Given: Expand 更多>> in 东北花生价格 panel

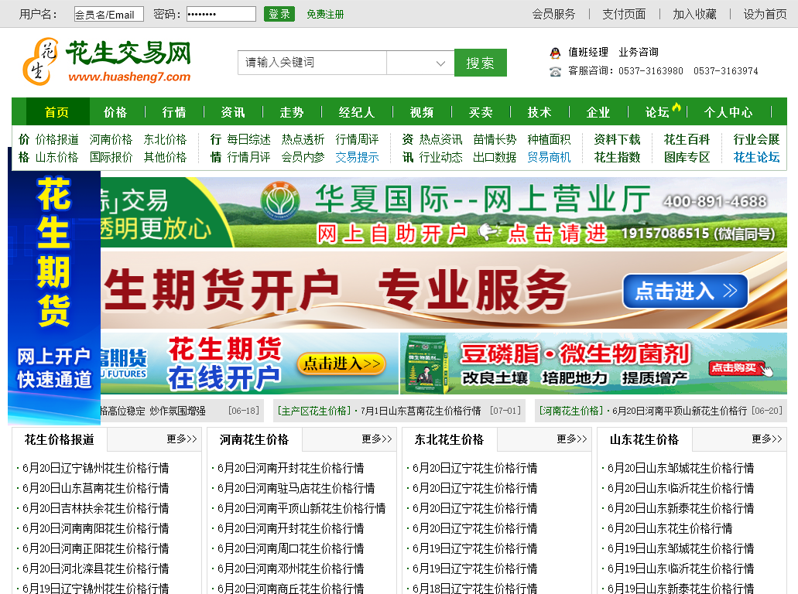Looking at the screenshot, I should pyautogui.click(x=571, y=439).
